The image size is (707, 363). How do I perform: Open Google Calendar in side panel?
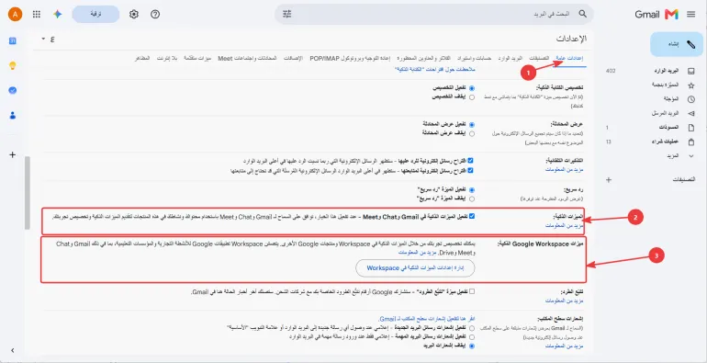click(13, 41)
